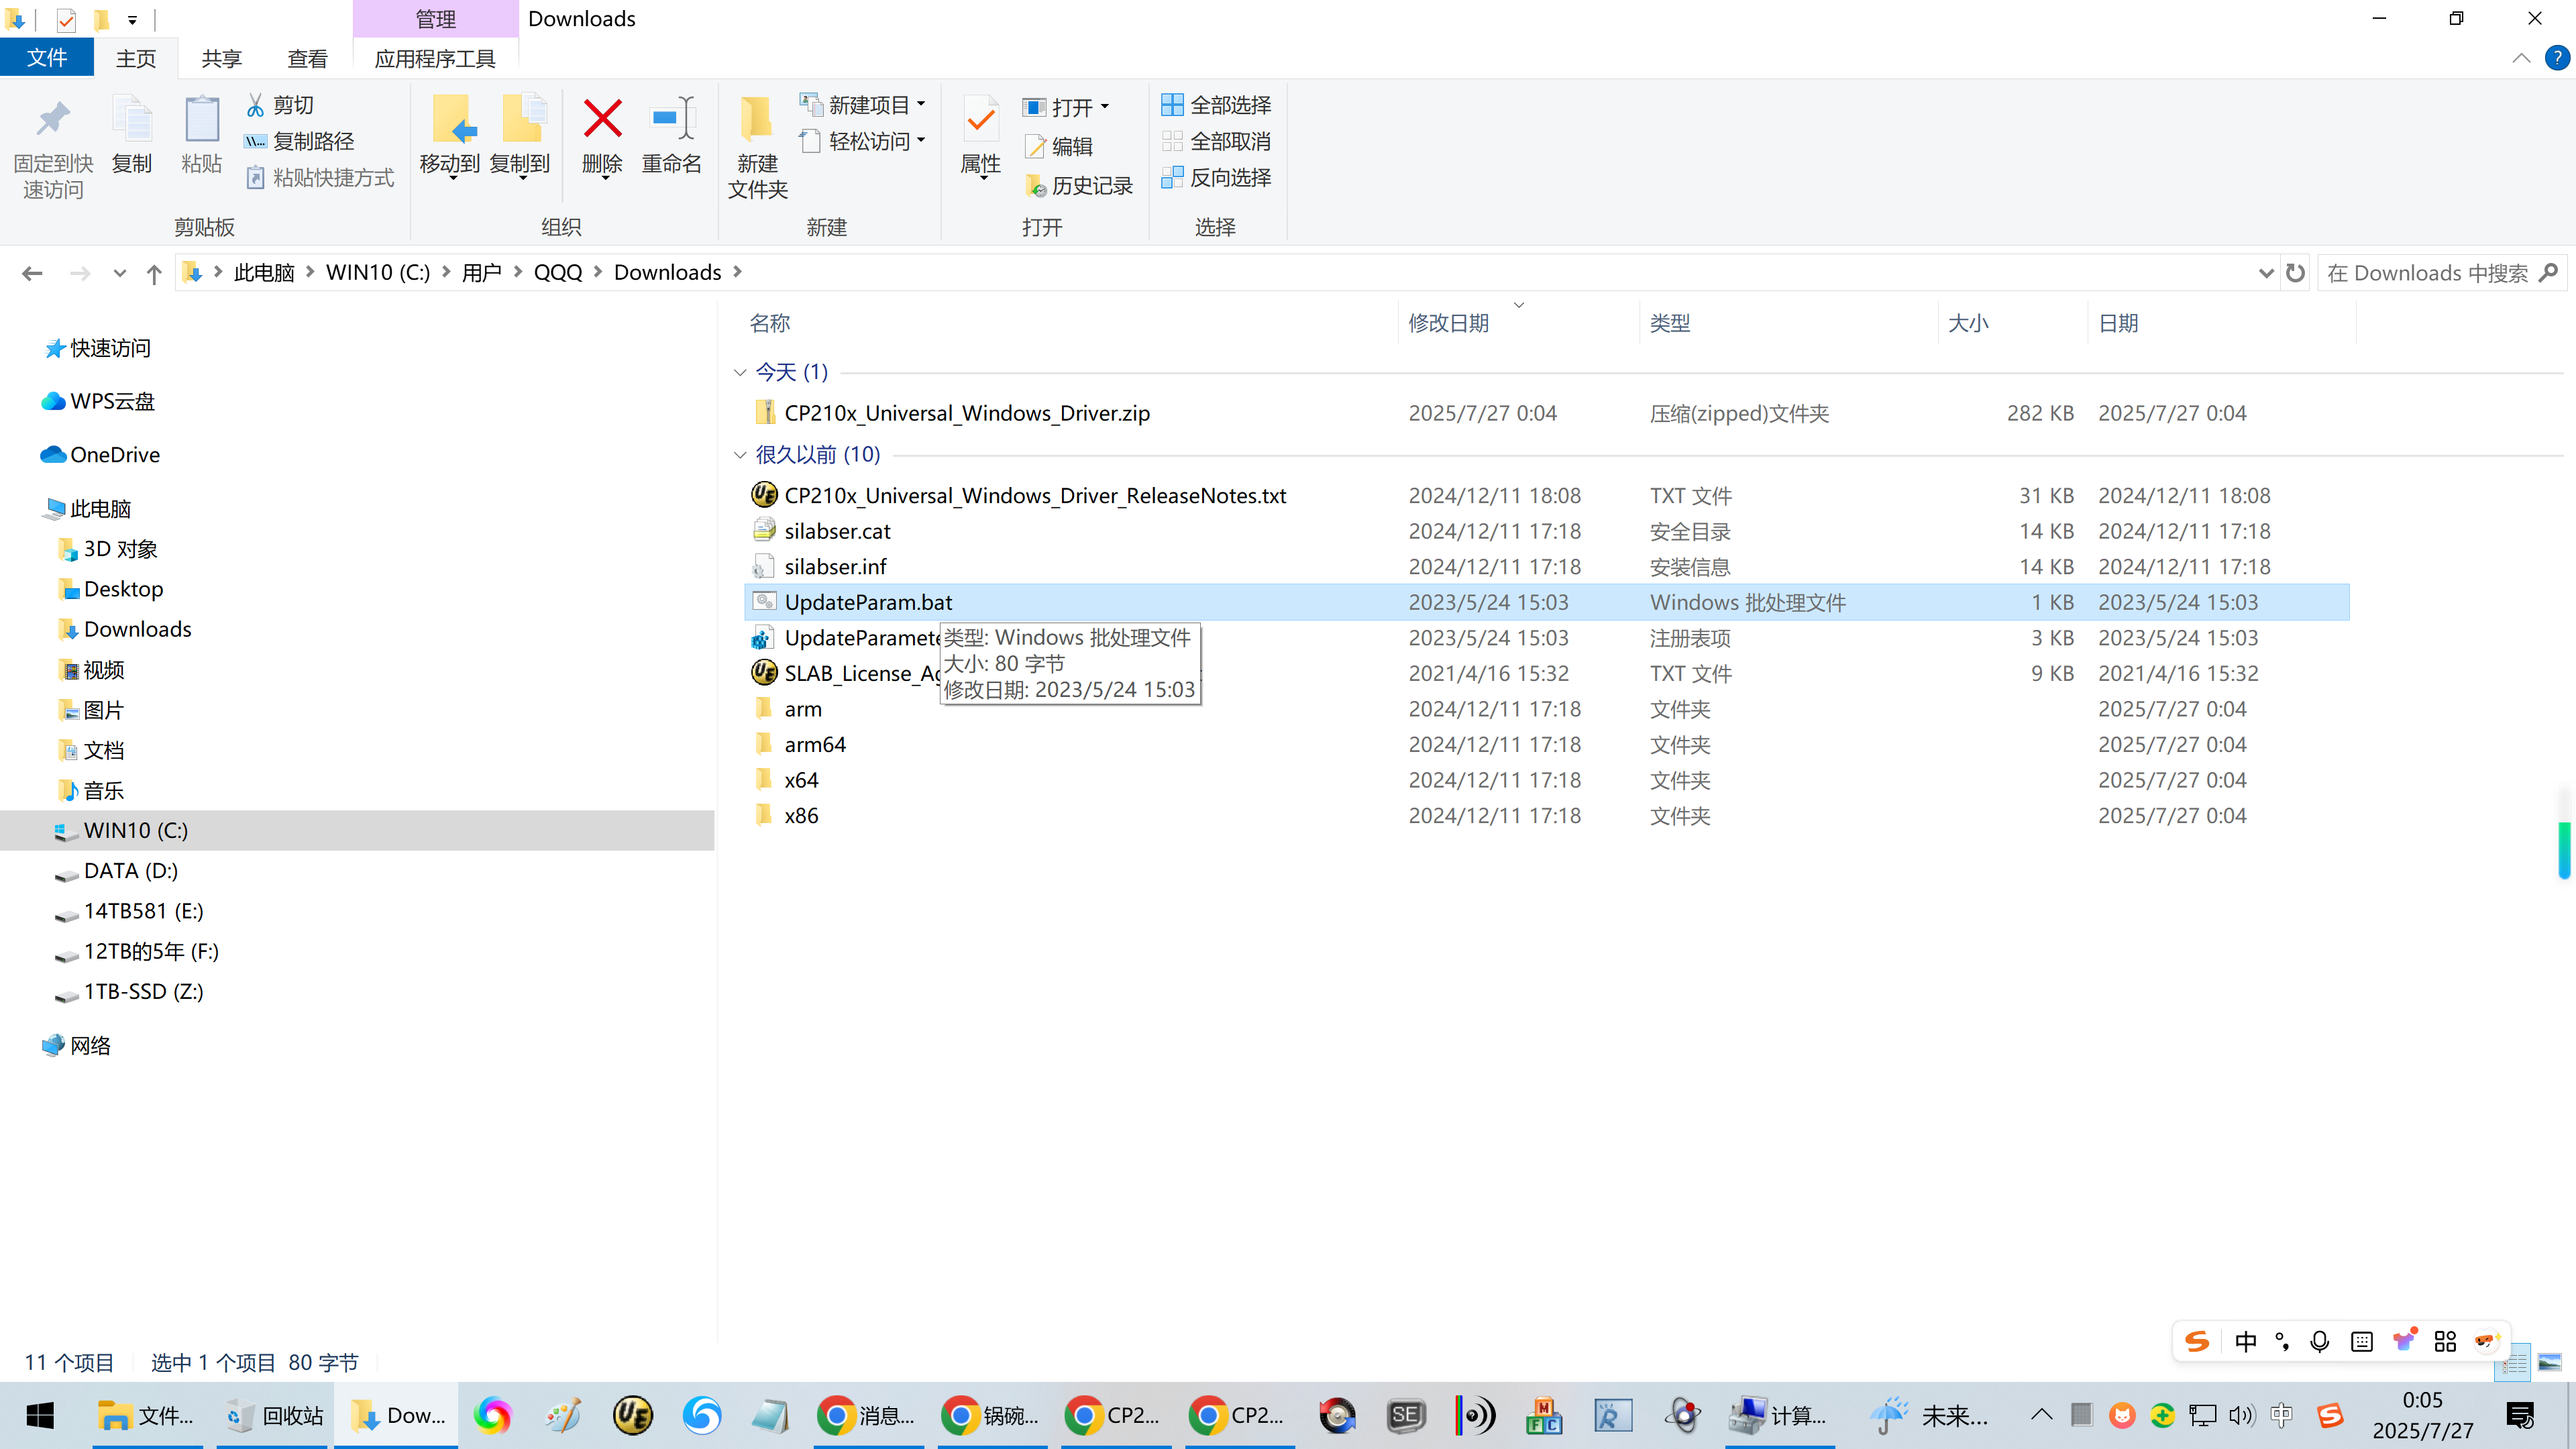Show hidden tray icons chevron
Screen dimensions: 2576x1449
pos(2042,1415)
